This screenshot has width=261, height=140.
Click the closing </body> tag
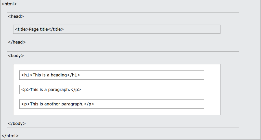coord(17,124)
